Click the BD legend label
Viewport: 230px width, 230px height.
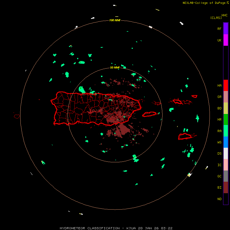pos(219,108)
